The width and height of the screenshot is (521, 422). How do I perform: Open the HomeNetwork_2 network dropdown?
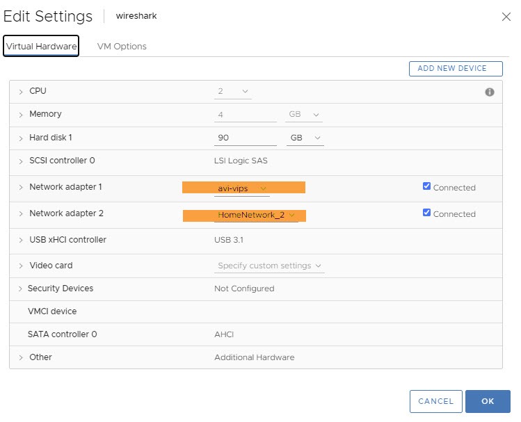point(256,215)
